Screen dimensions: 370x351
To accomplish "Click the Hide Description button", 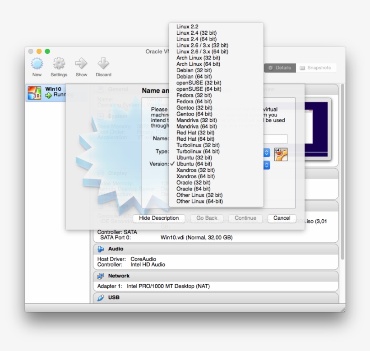I will 159,218.
